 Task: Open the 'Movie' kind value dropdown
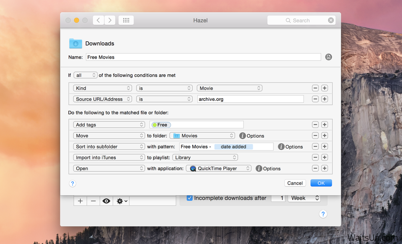click(229, 88)
